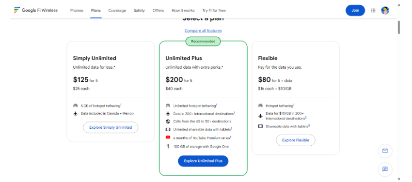Image resolution: width=412 pixels, height=182 pixels.
Task: Open the Coverage nav item
Action: [x=117, y=11]
